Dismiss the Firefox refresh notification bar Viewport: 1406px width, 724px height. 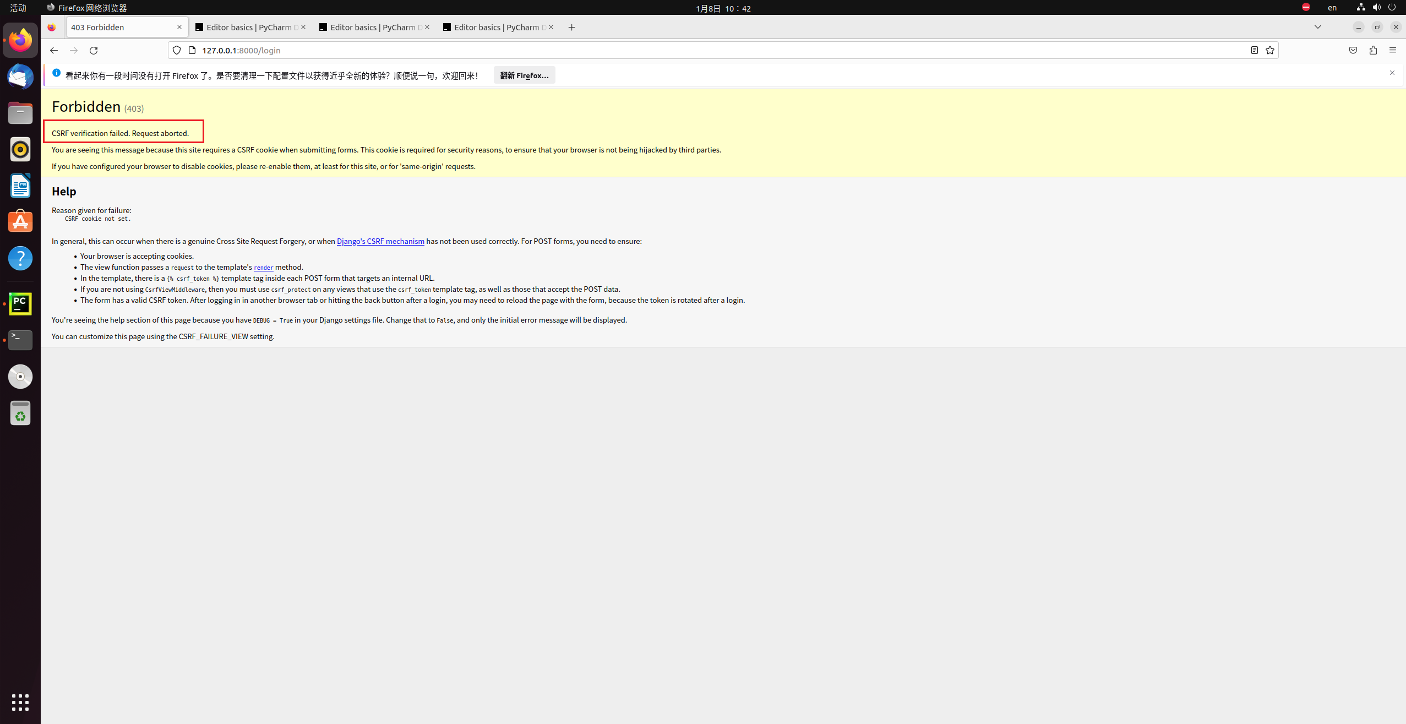[x=1392, y=73]
